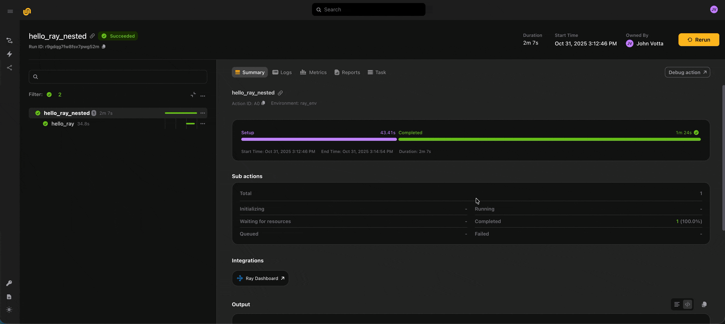Click the action tree search field
The width and height of the screenshot is (725, 324).
pyautogui.click(x=118, y=77)
